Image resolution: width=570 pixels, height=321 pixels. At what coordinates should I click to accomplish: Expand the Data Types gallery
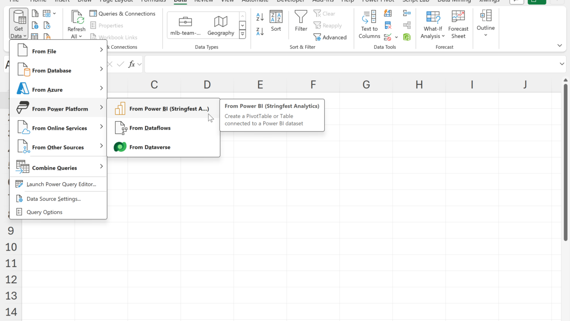click(242, 34)
